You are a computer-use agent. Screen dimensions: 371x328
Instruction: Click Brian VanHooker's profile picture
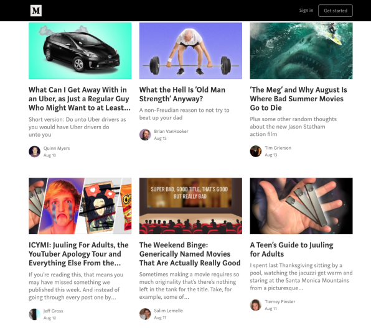coord(145,135)
